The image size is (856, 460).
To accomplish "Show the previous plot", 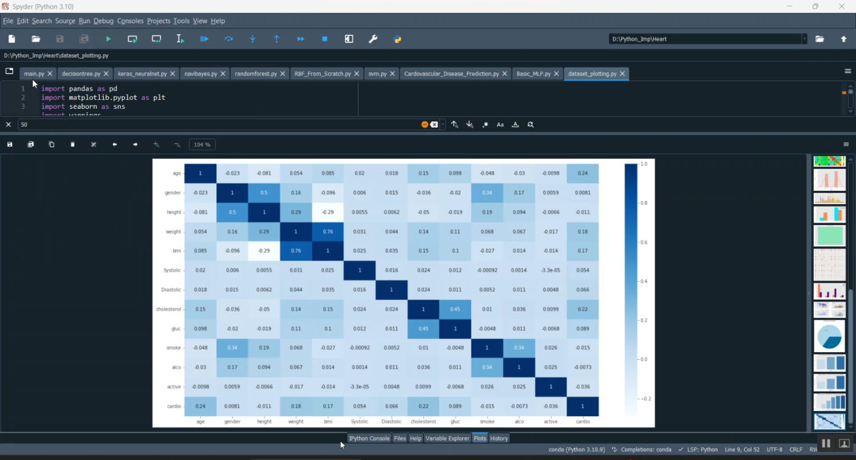I will click(115, 145).
